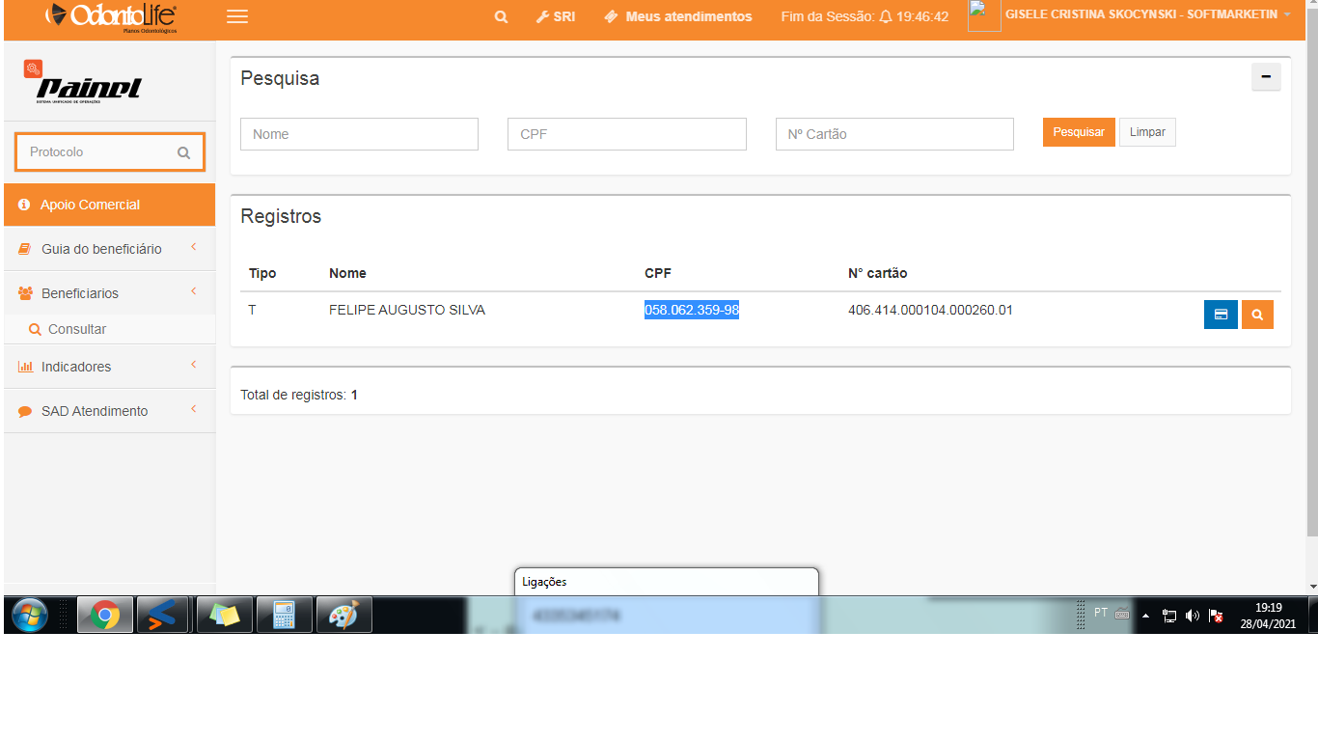Image resolution: width=1318 pixels, height=741 pixels.
Task: Click the blue card icon for Felipe
Action: pos(1221,315)
